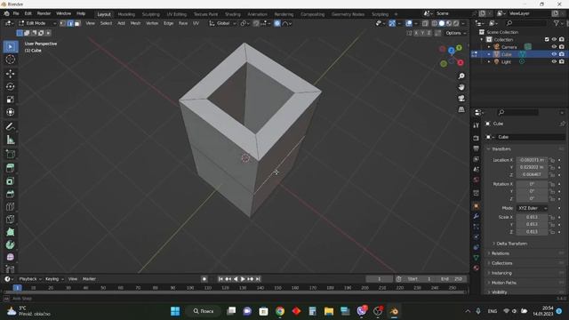
Task: Activate the Move tool
Action: 10,74
